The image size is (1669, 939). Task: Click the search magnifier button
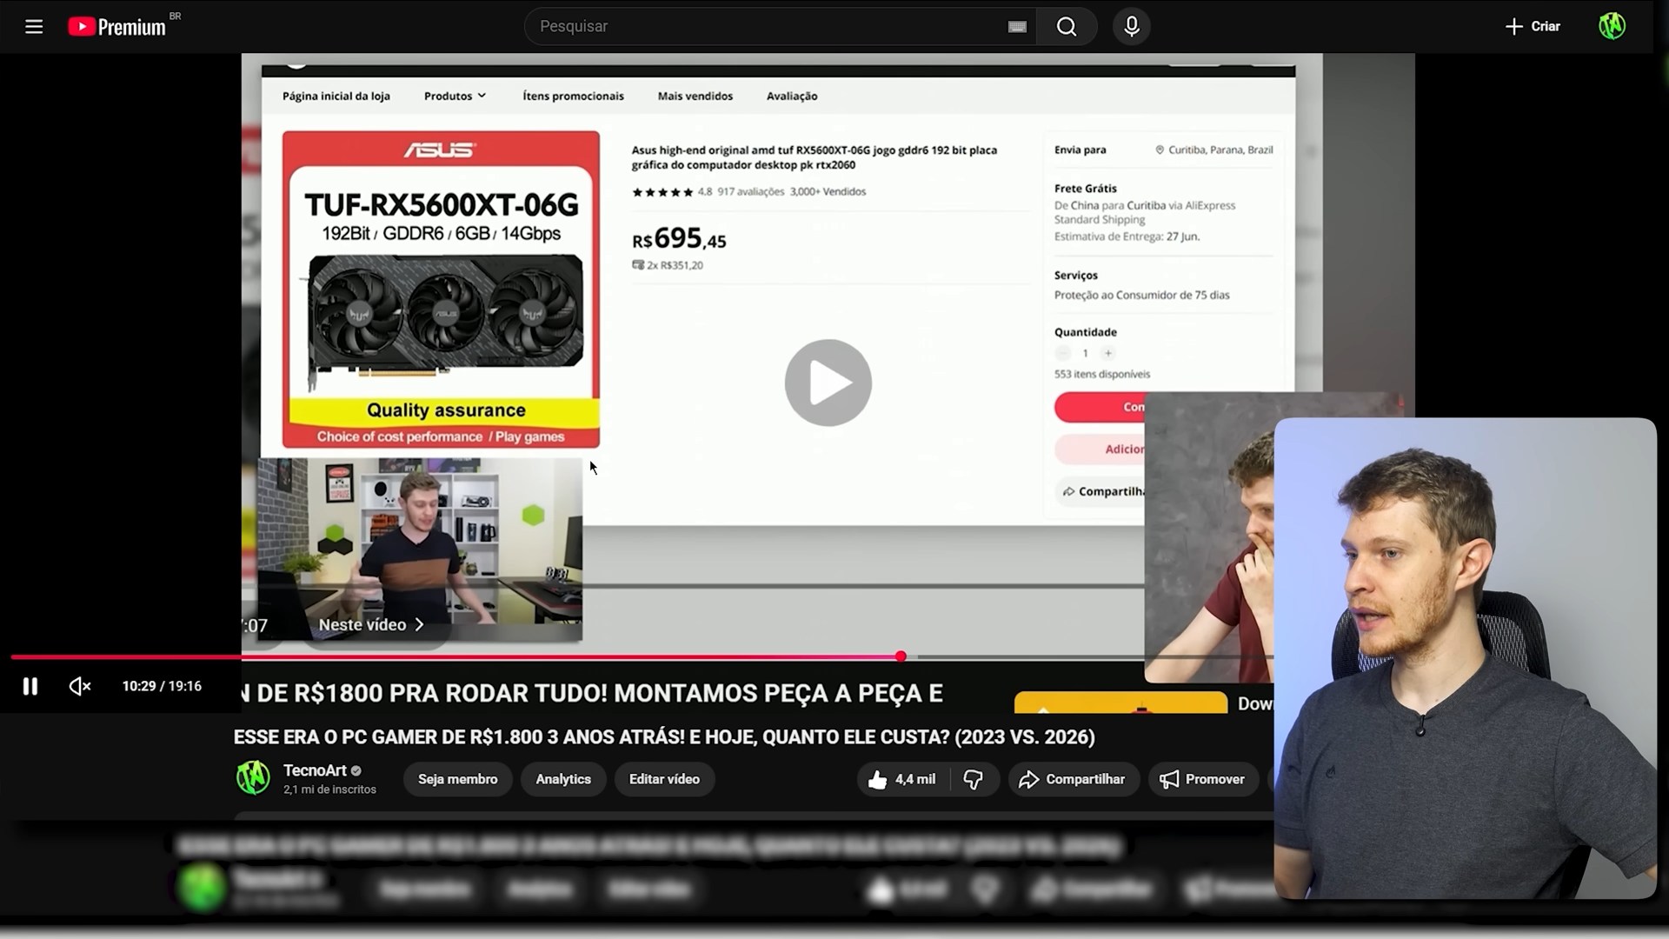[1067, 27]
